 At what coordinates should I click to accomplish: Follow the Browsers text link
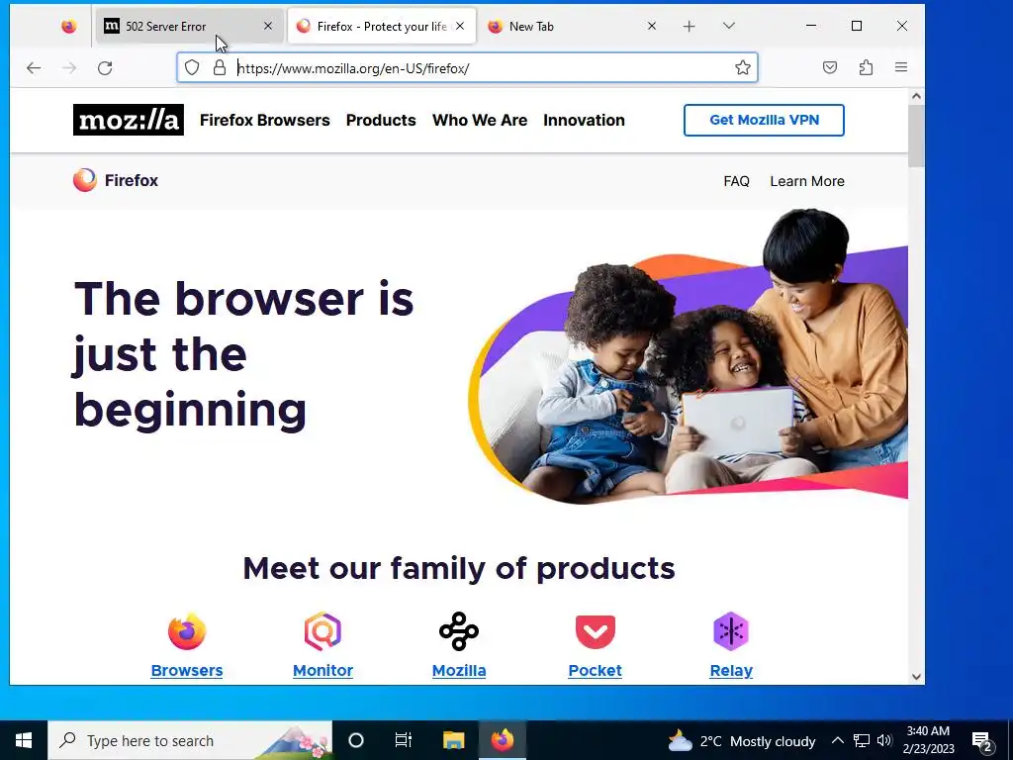click(x=187, y=671)
